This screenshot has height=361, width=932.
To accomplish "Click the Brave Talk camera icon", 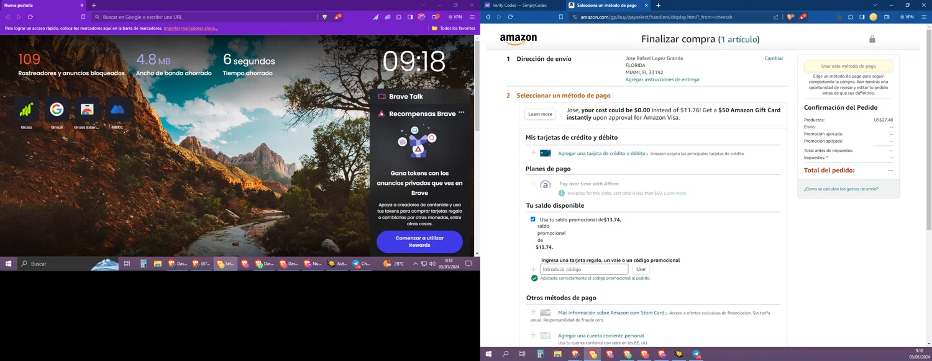I will pos(382,97).
